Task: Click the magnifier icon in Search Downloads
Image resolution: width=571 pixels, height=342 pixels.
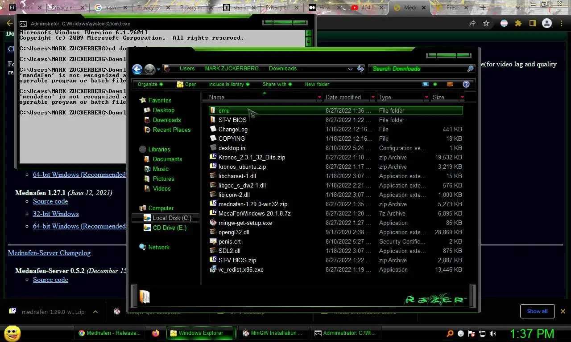Action: [x=470, y=69]
